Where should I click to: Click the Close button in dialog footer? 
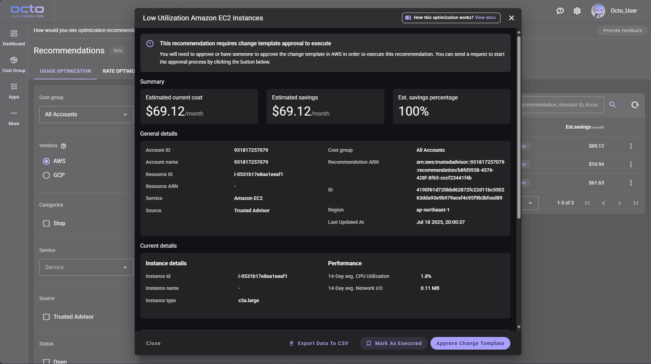click(x=153, y=343)
